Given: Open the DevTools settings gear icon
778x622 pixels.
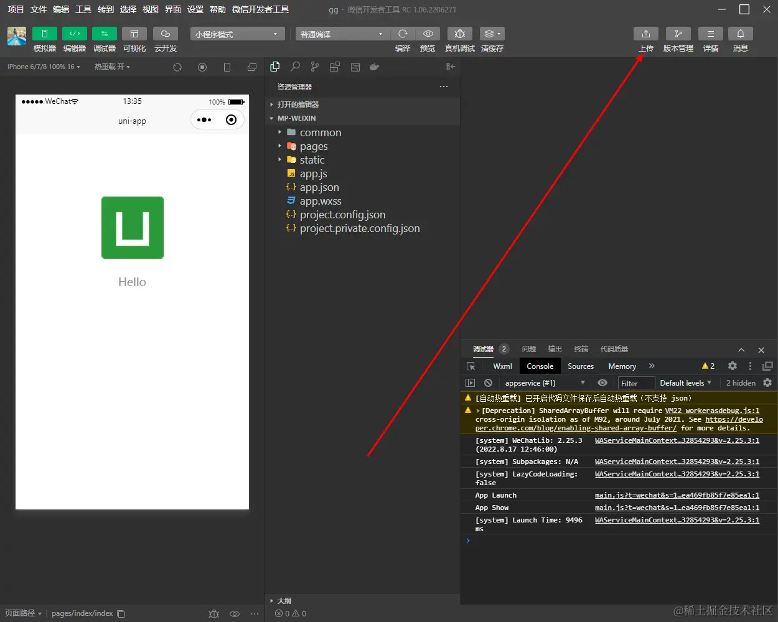Looking at the screenshot, I should click(733, 366).
